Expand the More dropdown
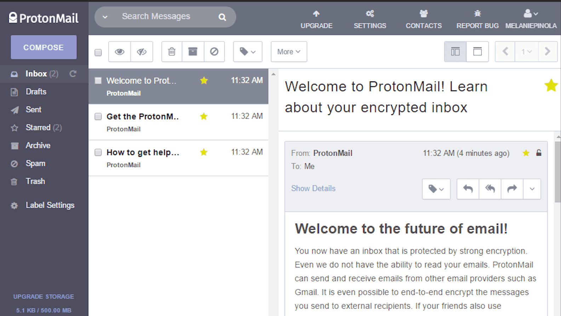The height and width of the screenshot is (316, 561). coord(289,52)
